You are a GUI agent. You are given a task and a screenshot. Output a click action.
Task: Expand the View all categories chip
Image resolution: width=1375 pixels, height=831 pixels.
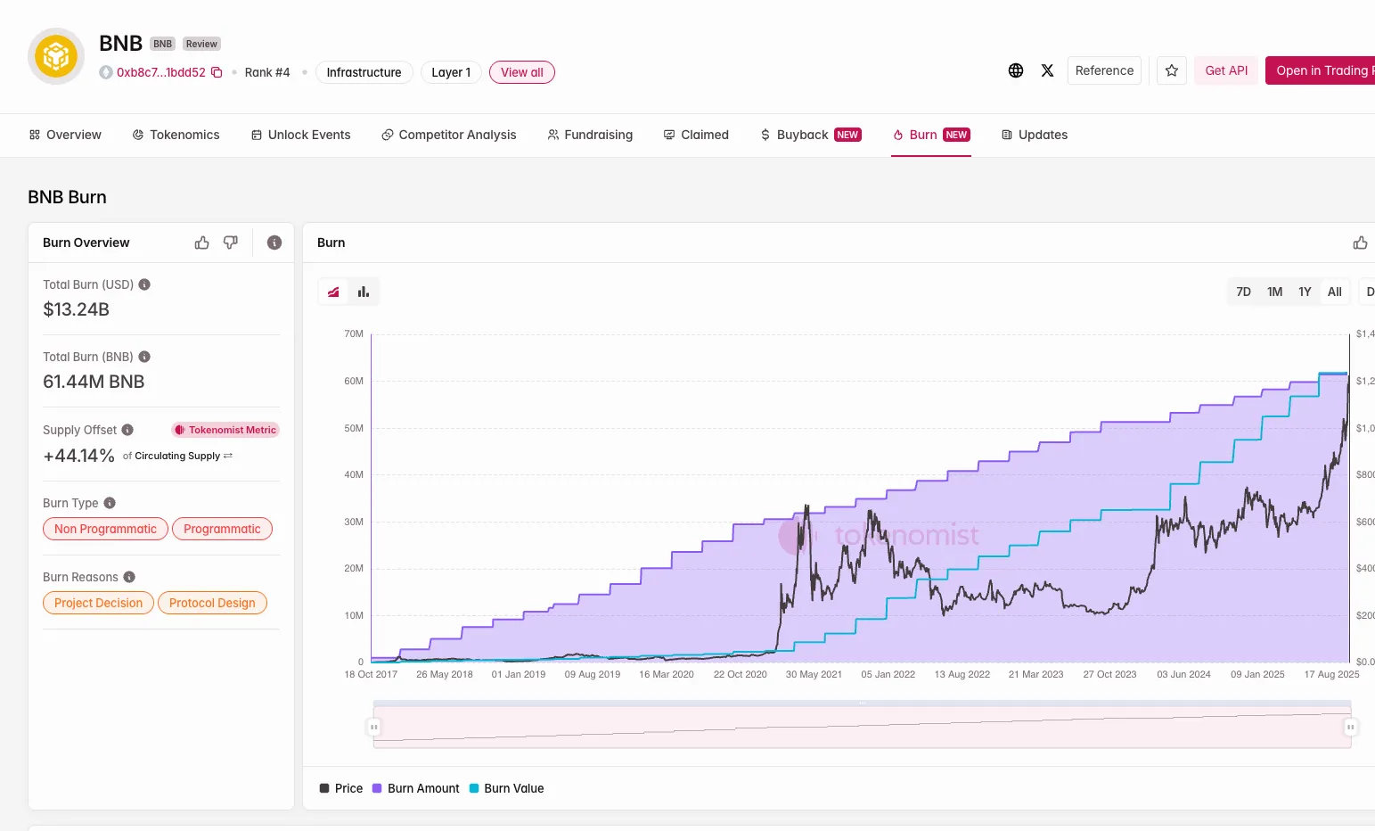[521, 72]
